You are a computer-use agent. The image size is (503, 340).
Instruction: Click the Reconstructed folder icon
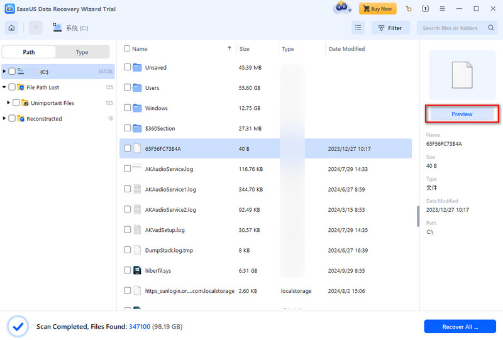point(21,119)
